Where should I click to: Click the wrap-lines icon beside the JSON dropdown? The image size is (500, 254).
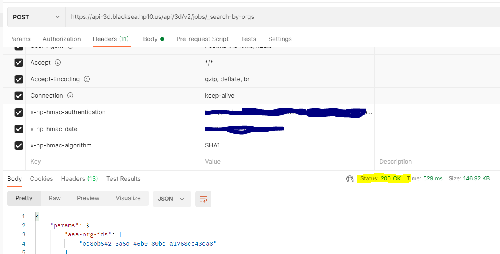(203, 199)
